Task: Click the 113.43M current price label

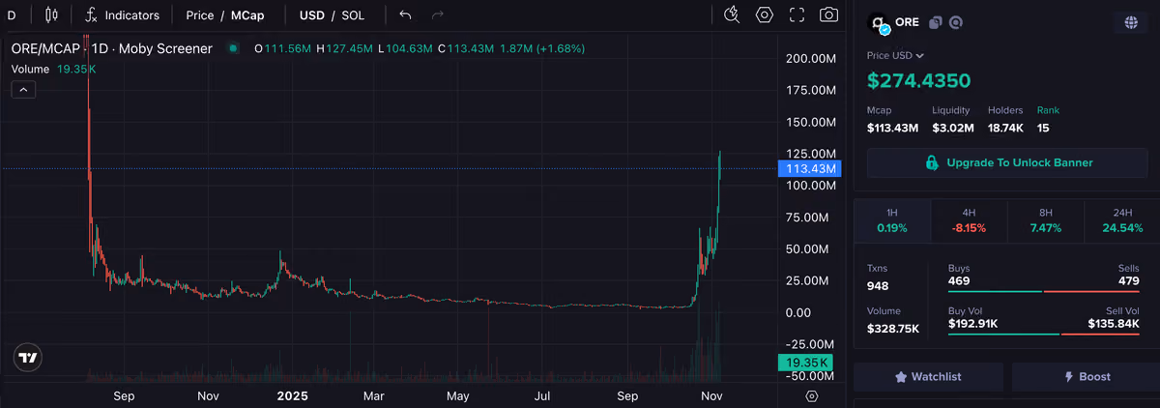Action: [809, 169]
